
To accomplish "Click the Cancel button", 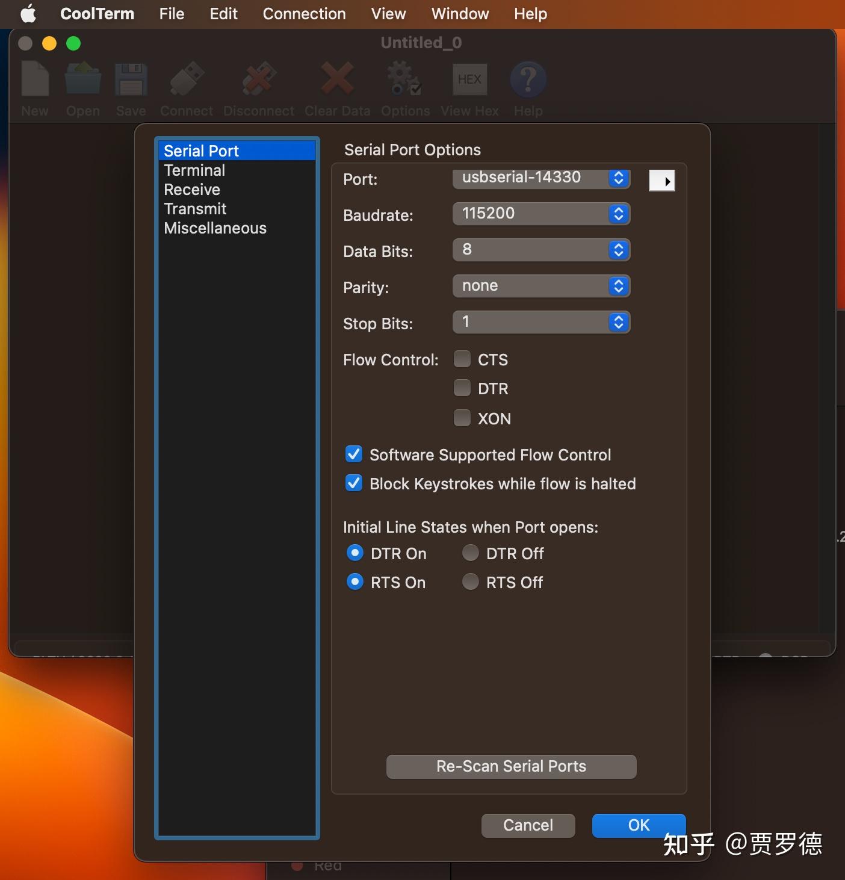I will 528,825.
